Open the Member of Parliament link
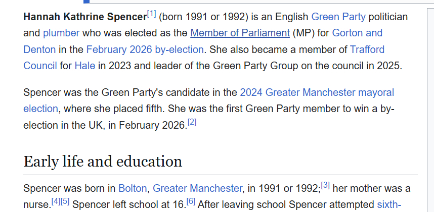Image resolution: width=434 pixels, height=212 pixels. (x=240, y=33)
